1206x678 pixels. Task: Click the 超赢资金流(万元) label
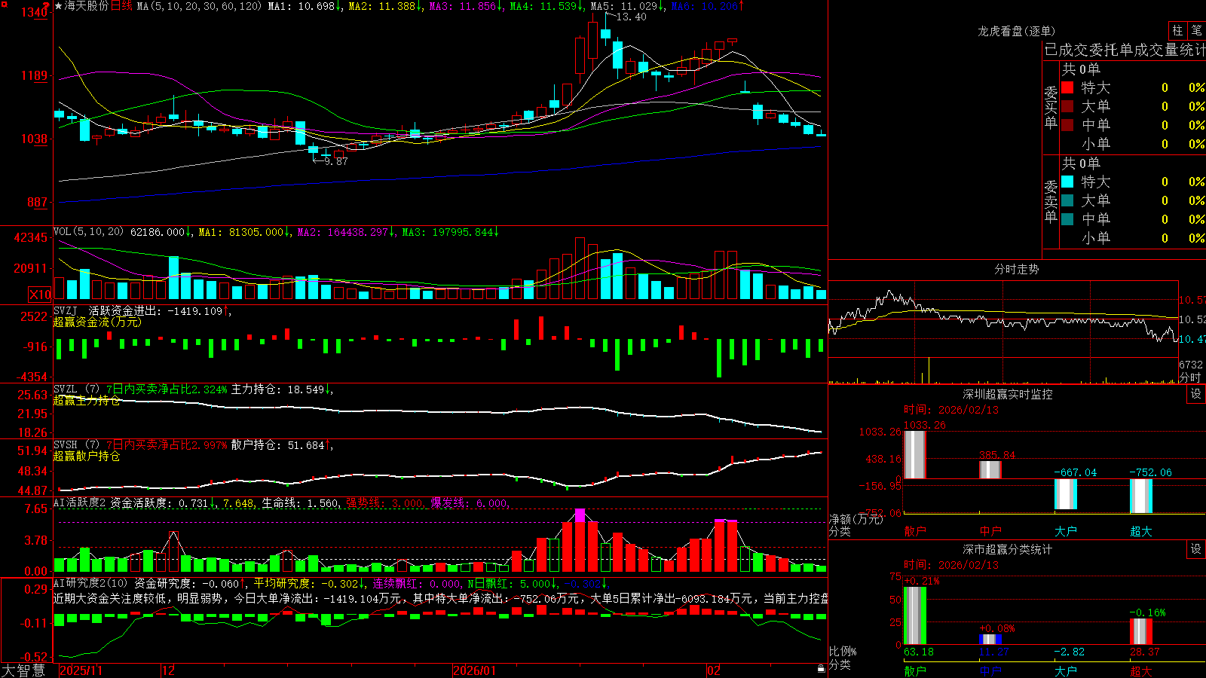[97, 322]
